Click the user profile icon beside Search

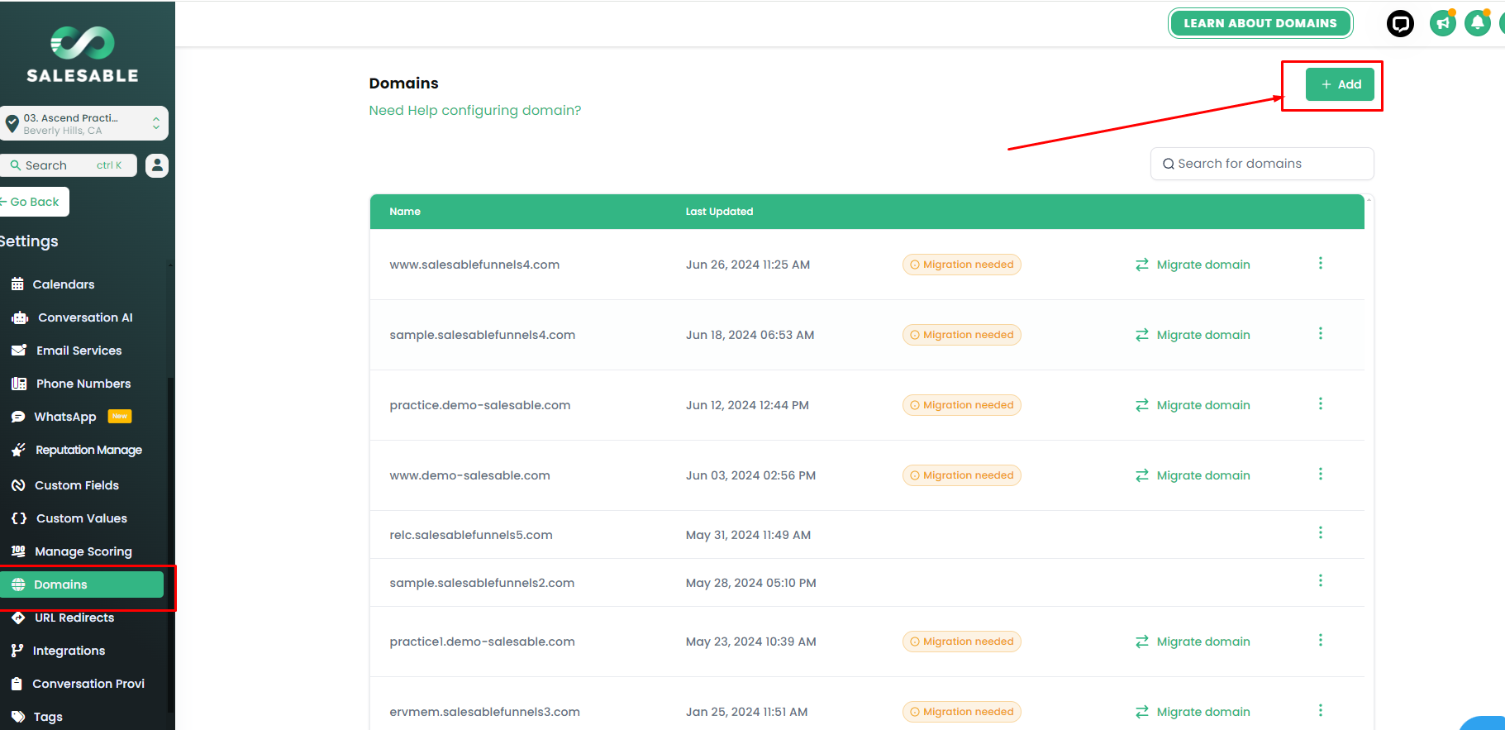157,165
